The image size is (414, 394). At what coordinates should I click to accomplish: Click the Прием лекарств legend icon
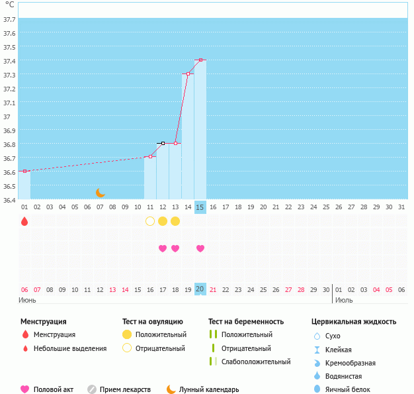pos(92,389)
